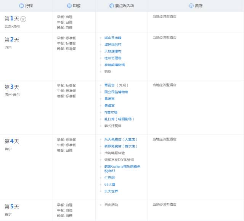The width and height of the screenshot is (244, 221).
Task: Open the 国立民俗博物馆 link
Action: (116, 92)
